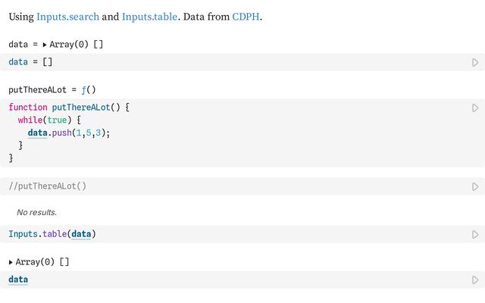Open the Inputs.table link
Image resolution: width=485 pixels, height=303 pixels.
(x=150, y=17)
